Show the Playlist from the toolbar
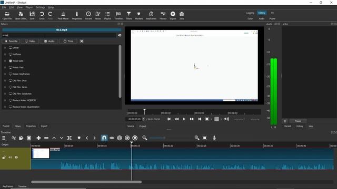 [107, 16]
